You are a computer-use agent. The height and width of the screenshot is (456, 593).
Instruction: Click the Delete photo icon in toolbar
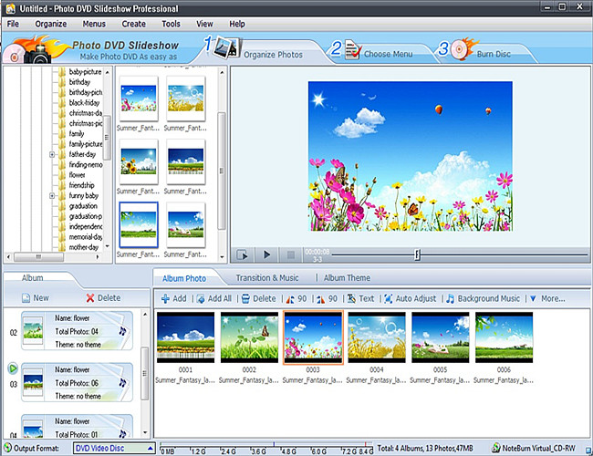click(x=245, y=299)
